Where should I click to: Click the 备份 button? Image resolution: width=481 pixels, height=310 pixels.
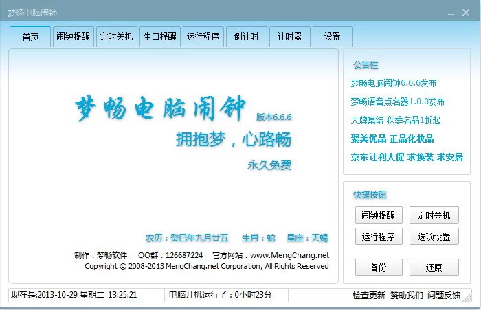click(x=379, y=267)
